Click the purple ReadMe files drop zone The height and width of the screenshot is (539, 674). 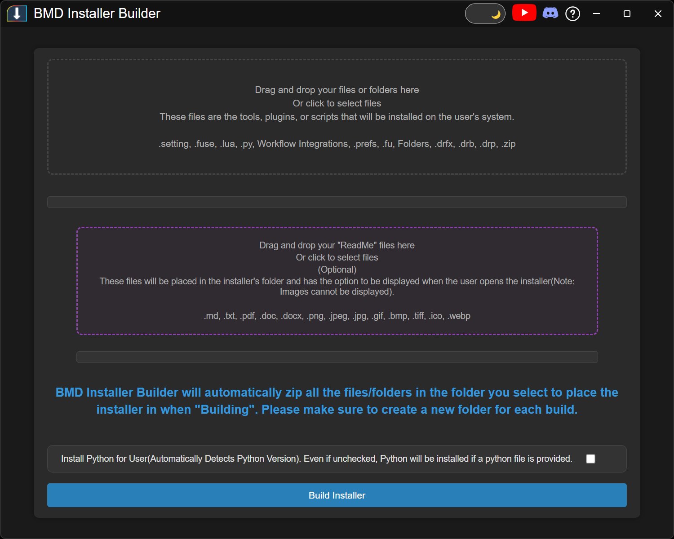[337, 281]
